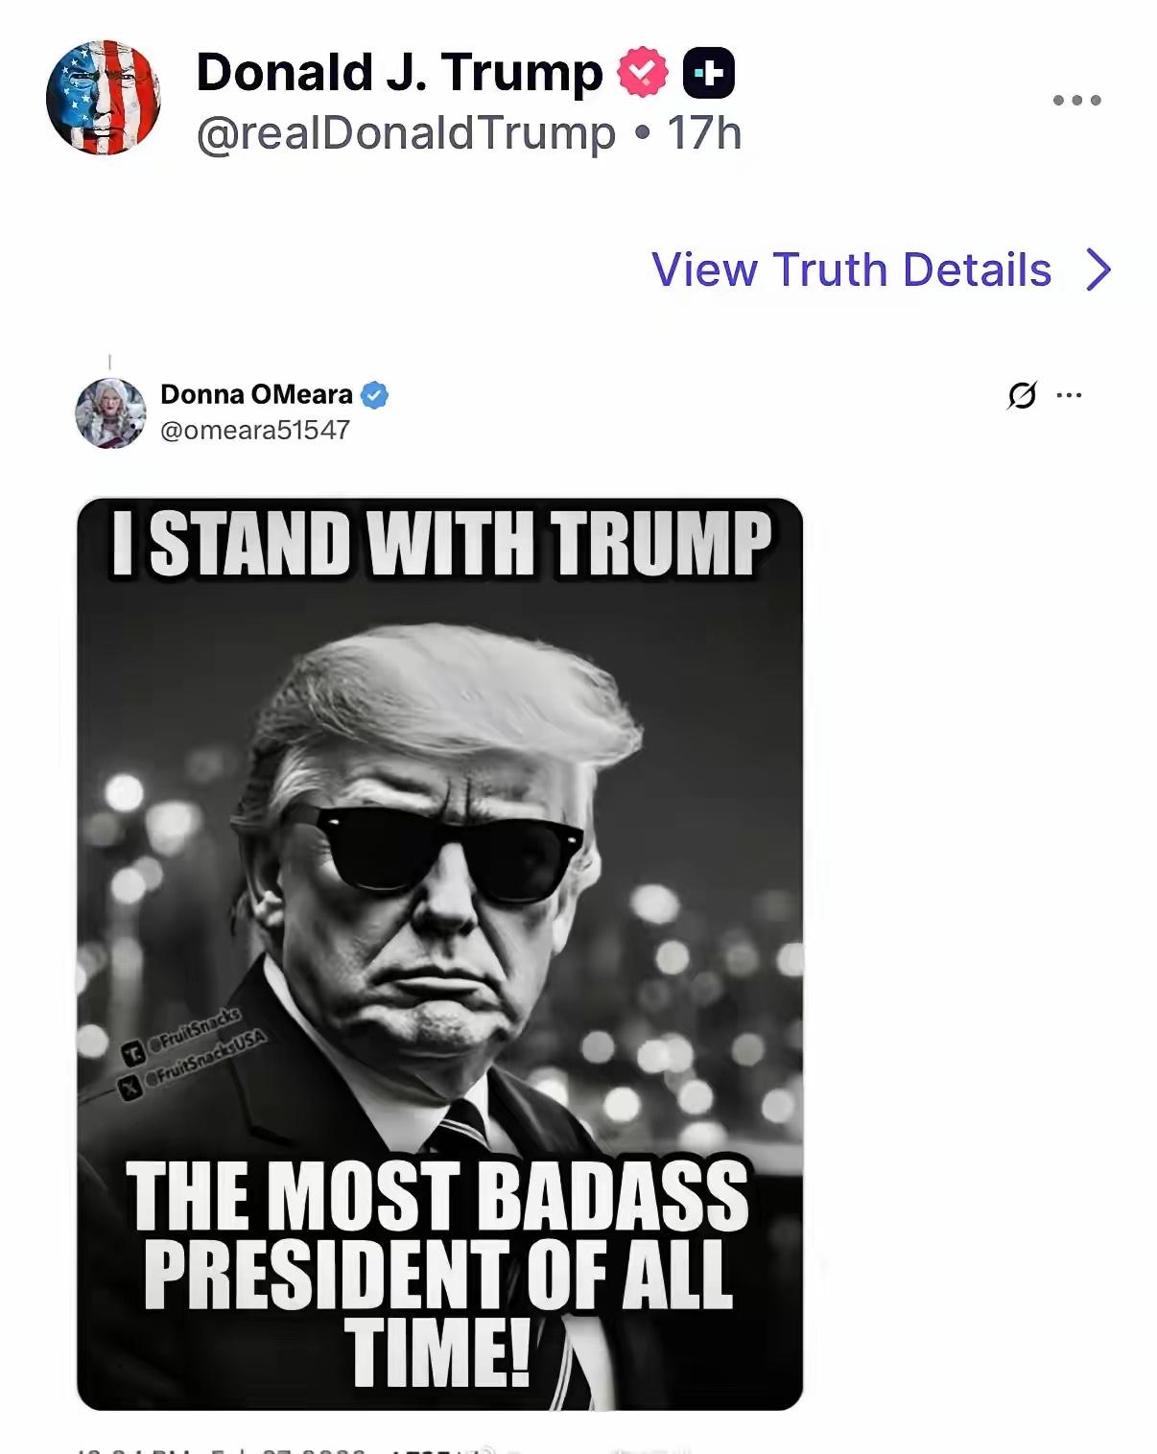Open the top-right three-dot post options menu
Screen dimensions: 1157x1454
click(1076, 100)
